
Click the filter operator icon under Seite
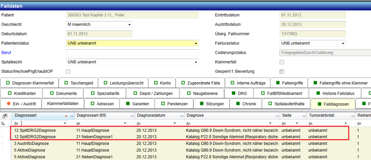[285, 123]
